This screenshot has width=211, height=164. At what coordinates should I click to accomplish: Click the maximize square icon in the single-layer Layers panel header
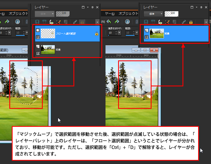point(192,7)
